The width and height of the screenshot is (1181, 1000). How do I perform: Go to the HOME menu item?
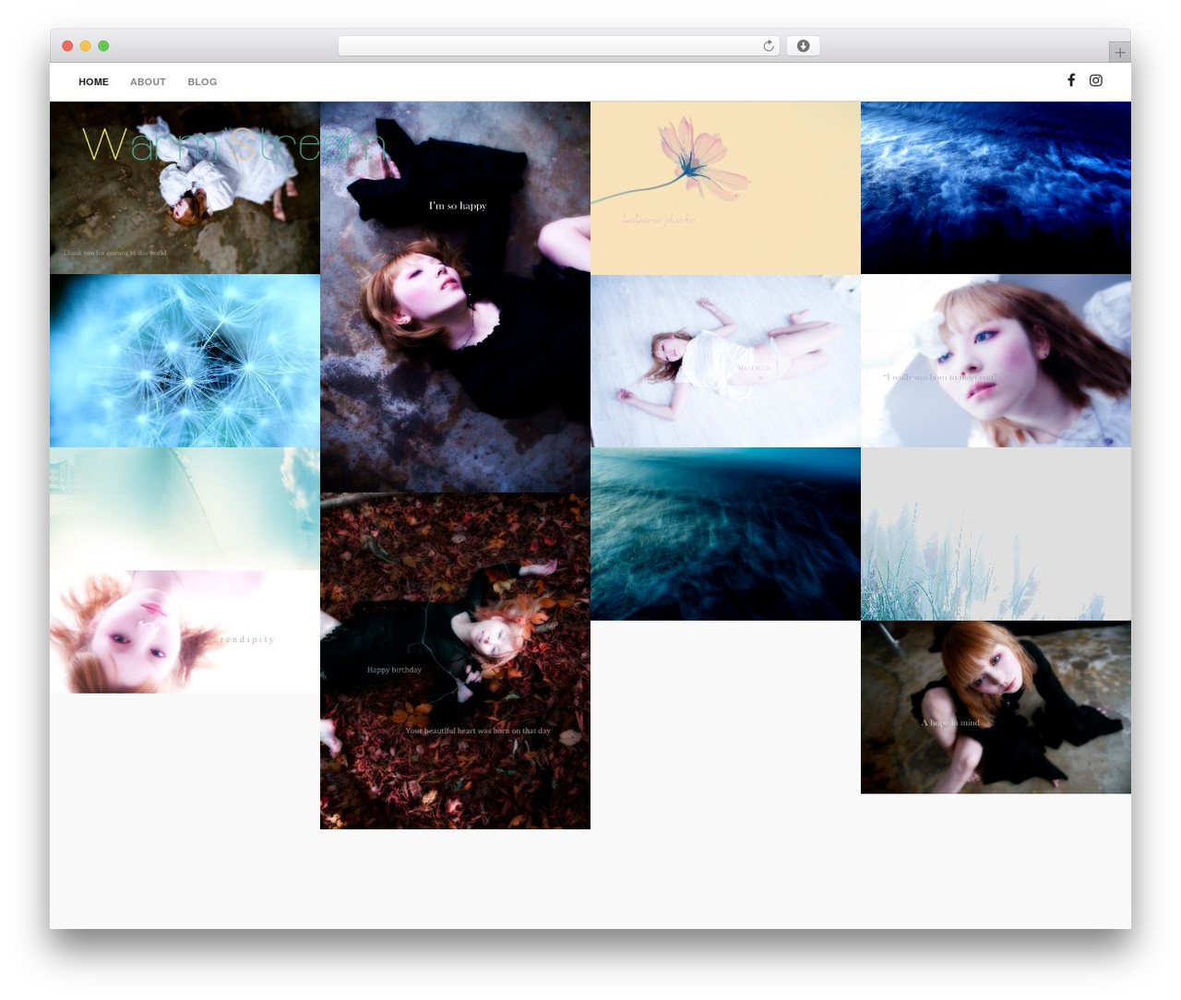pyautogui.click(x=93, y=82)
